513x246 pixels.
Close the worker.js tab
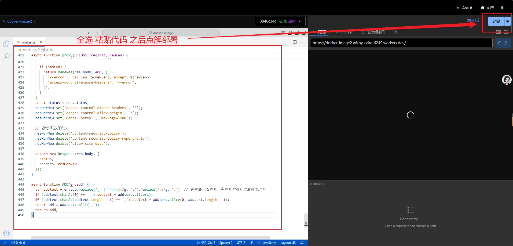(x=41, y=42)
